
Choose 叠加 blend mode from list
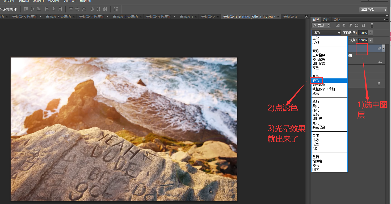(x=329, y=102)
